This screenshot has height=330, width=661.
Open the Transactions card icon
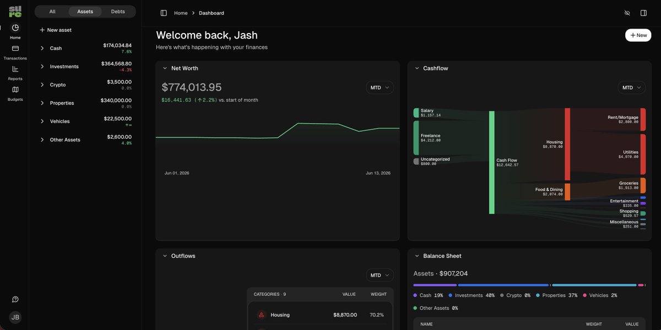15,48
